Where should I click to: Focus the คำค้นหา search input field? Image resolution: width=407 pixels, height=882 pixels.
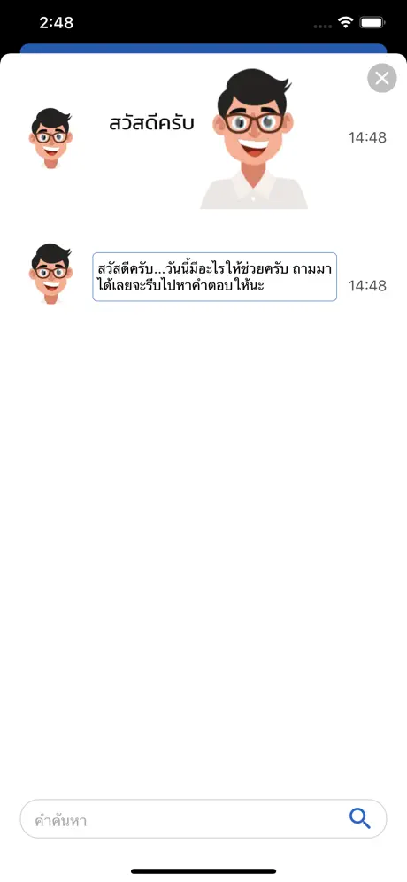[203, 819]
